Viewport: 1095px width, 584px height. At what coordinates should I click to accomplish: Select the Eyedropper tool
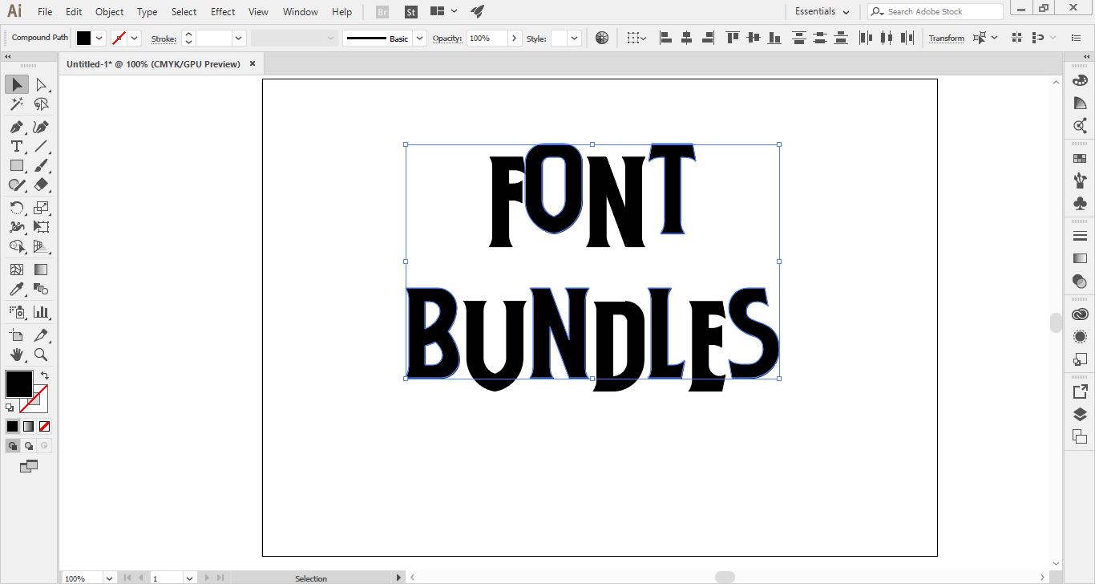click(x=17, y=289)
